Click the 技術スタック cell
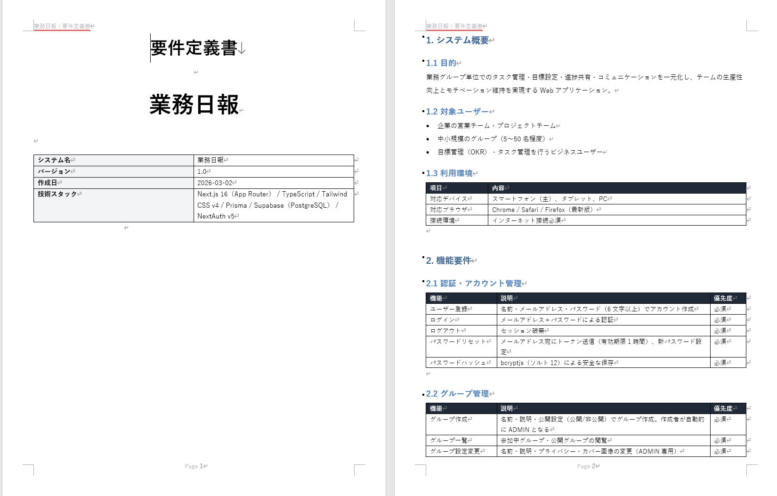 point(59,194)
